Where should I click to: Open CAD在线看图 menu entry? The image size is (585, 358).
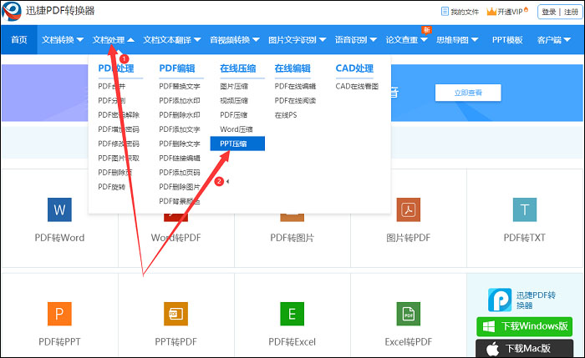click(x=357, y=87)
